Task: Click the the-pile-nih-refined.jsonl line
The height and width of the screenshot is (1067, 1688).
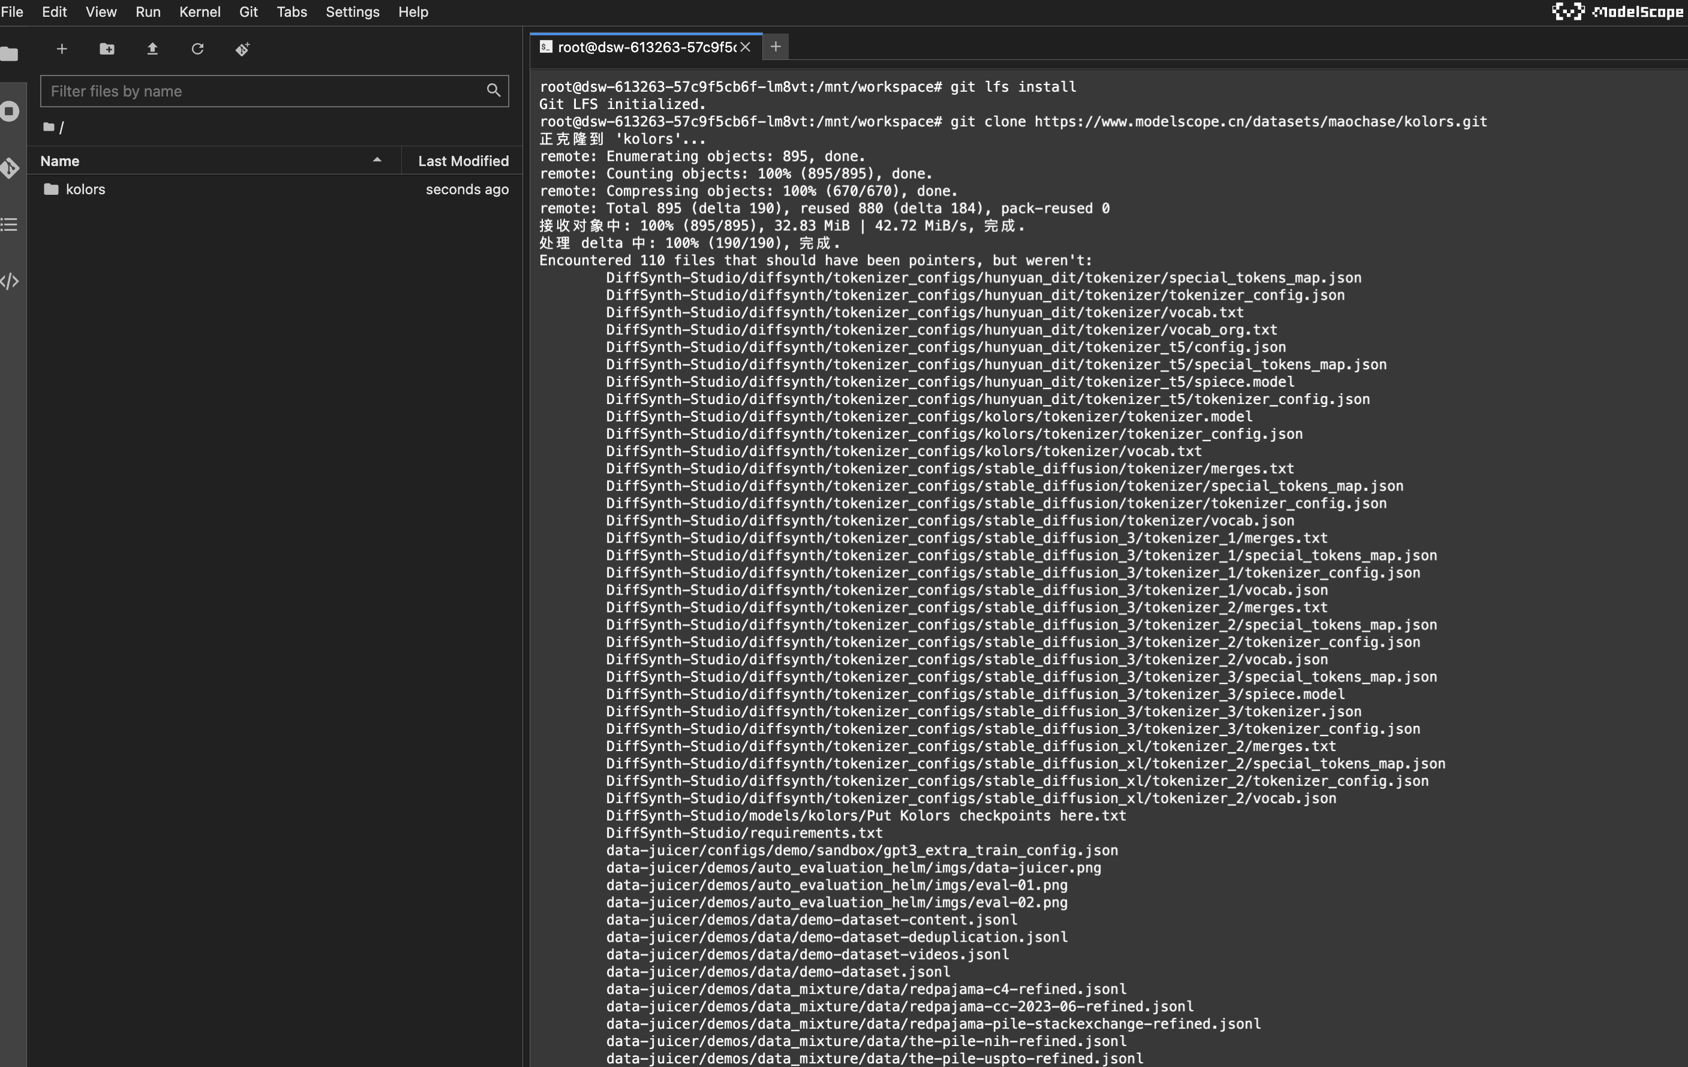Action: pos(866,1041)
